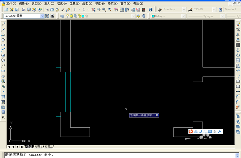Expand the layer list dropdown arrow
The width and height of the screenshot is (241, 158).
pos(133,16)
